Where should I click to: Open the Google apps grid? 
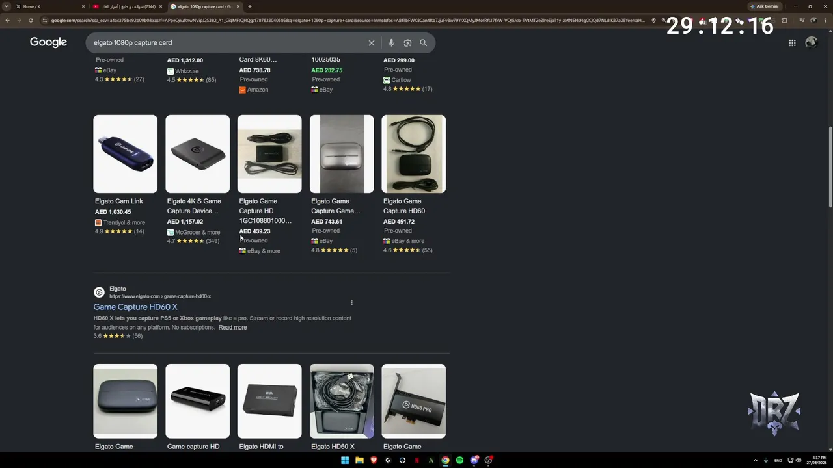coord(792,43)
